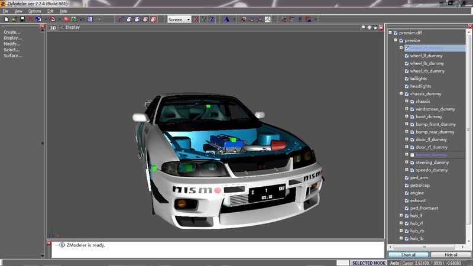Viewport: 473px width, 266px height.
Task: Click the green toolbar icon beside red sphere
Action: (x=74, y=20)
